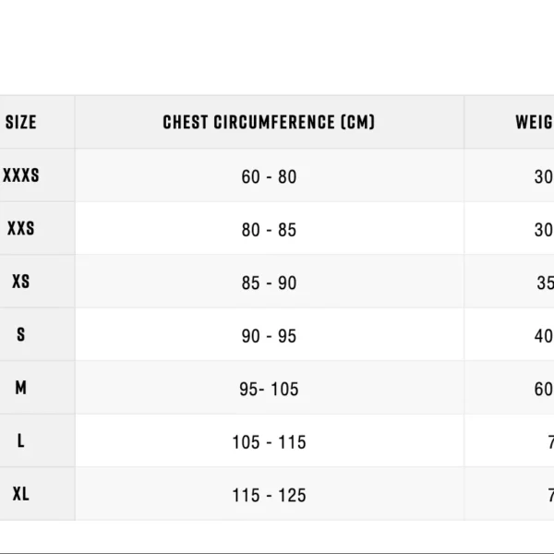Select the M size cell

pyautogui.click(x=21, y=389)
